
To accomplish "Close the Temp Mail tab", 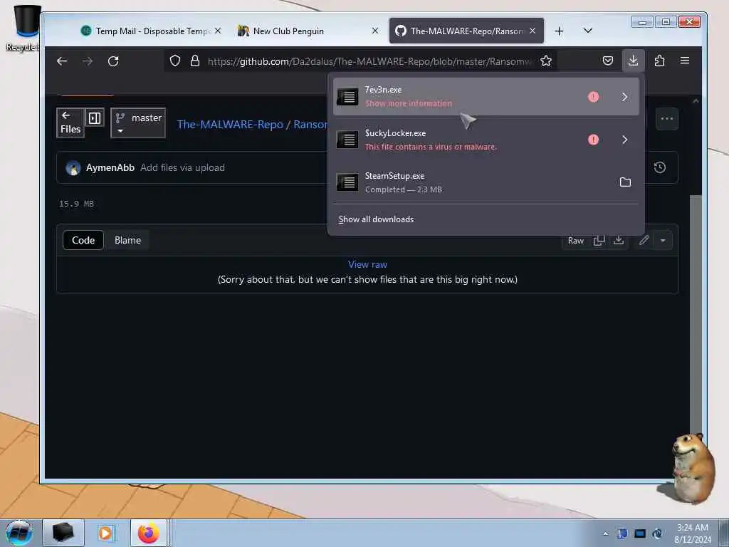I will [x=218, y=31].
